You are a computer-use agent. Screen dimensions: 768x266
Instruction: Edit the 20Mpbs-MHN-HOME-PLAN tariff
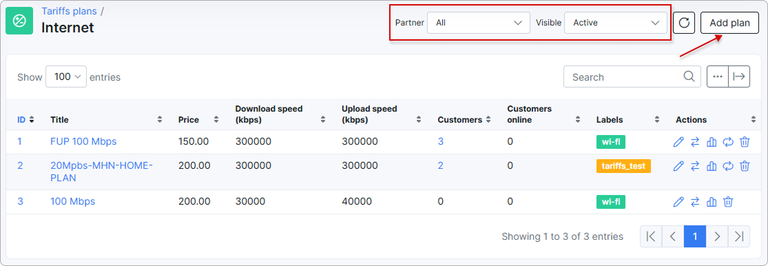[678, 166]
